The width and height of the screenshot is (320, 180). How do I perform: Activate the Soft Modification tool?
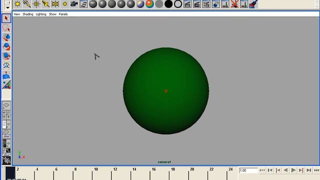coord(6,75)
